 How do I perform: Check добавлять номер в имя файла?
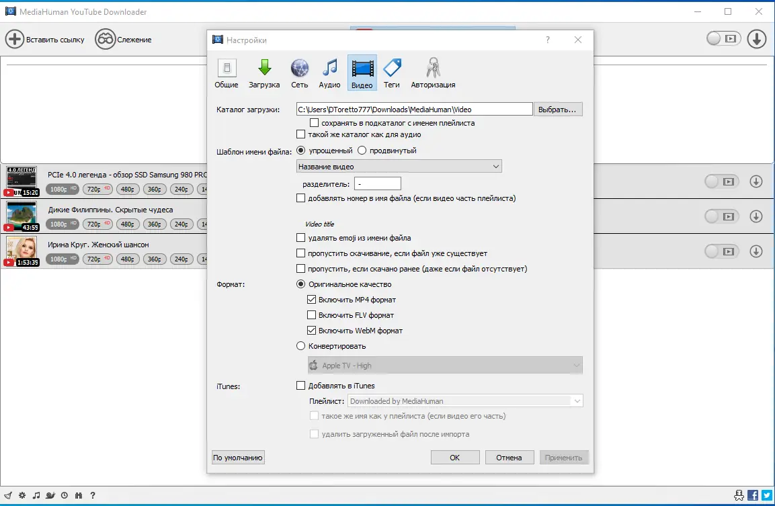tap(300, 198)
